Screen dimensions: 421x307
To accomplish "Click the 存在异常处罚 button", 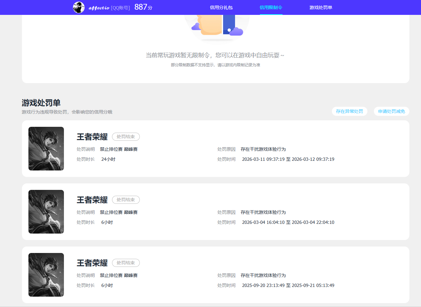I will [x=349, y=111].
